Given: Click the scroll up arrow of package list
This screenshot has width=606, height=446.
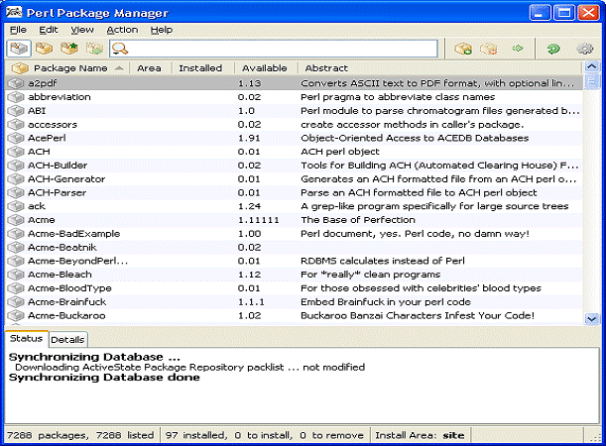Looking at the screenshot, I should pos(592,67).
